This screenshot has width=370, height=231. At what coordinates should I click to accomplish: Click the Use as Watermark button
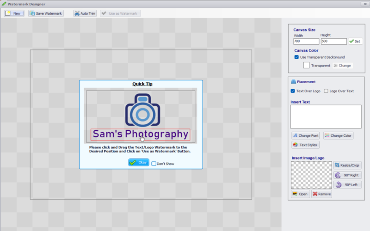120,13
